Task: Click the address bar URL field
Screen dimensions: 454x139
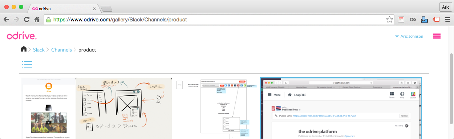Action: point(219,20)
